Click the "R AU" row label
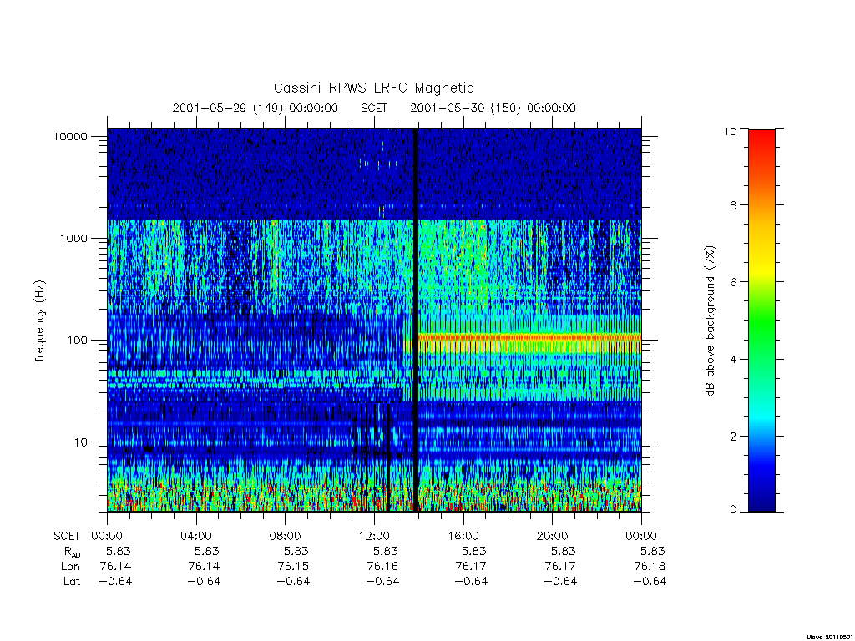The width and height of the screenshot is (855, 641). coord(72,553)
